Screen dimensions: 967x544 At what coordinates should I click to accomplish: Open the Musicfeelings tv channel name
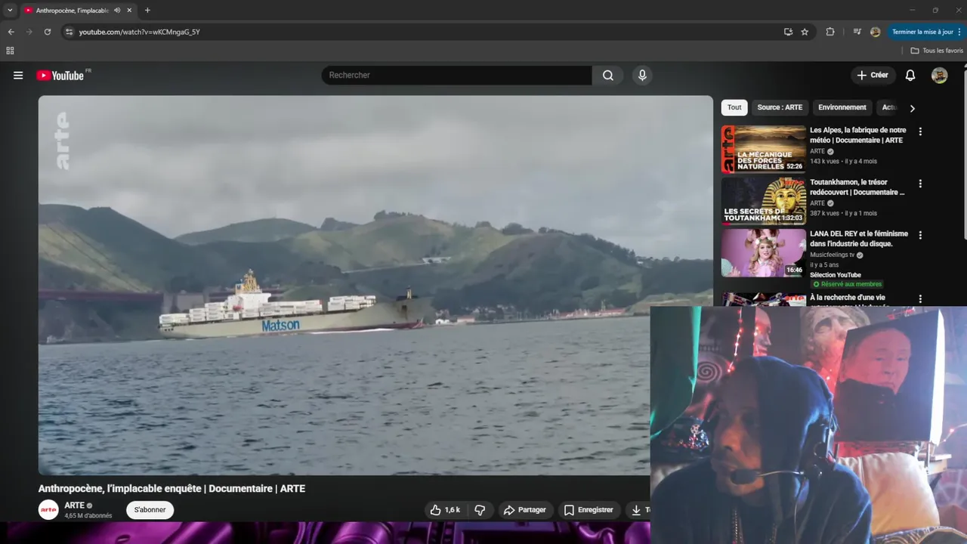pos(833,255)
